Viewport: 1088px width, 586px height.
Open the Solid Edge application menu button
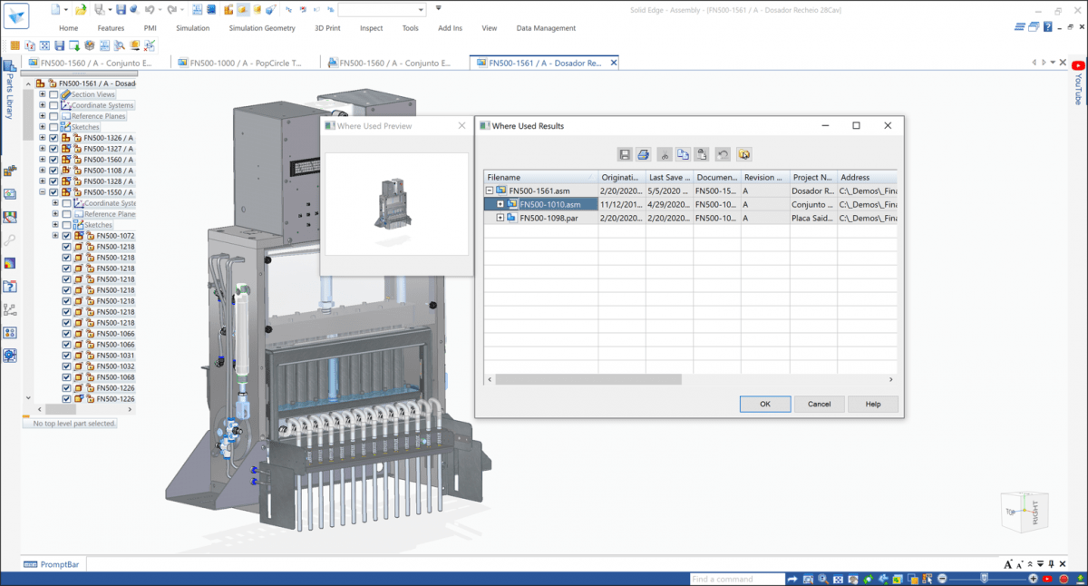pyautogui.click(x=16, y=15)
